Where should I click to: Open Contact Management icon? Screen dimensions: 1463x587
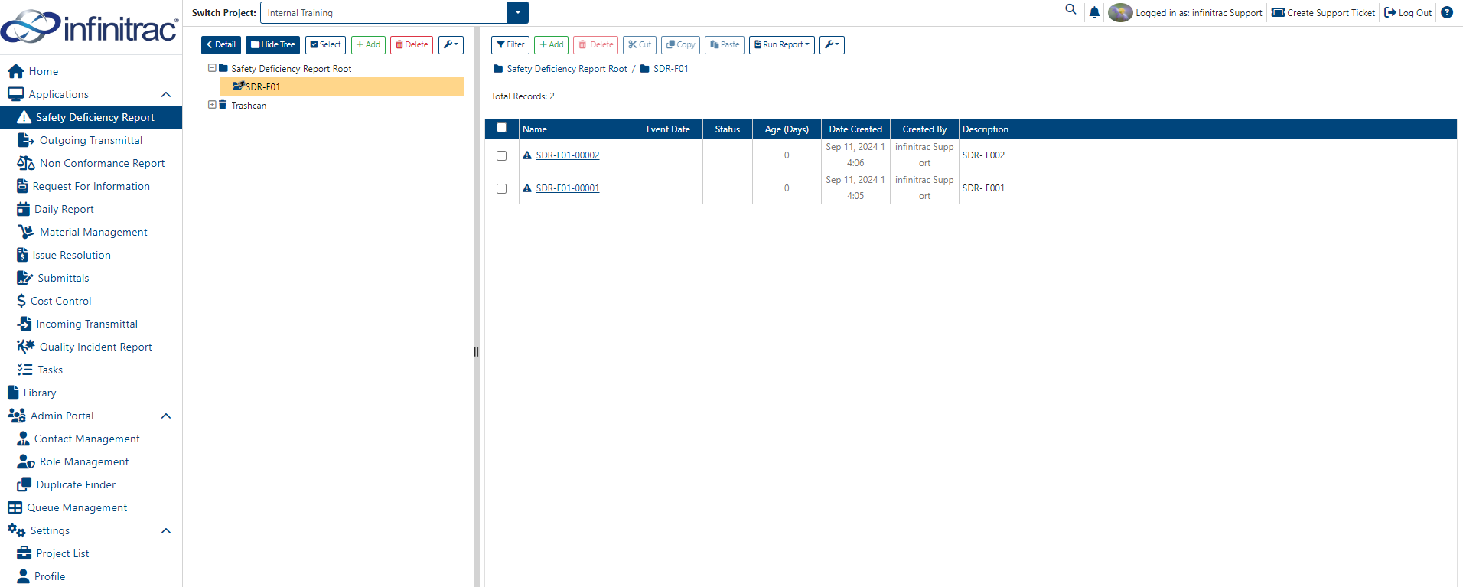[x=23, y=439]
